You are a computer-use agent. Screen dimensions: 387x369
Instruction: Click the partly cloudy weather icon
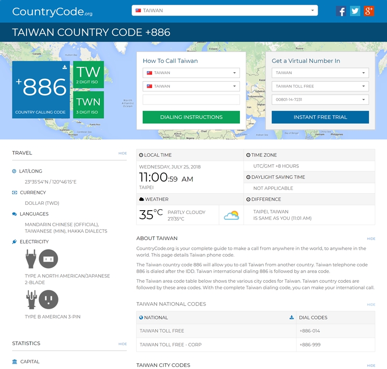pyautogui.click(x=232, y=215)
